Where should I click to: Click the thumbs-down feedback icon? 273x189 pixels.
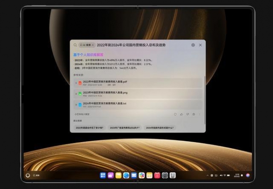(187, 114)
